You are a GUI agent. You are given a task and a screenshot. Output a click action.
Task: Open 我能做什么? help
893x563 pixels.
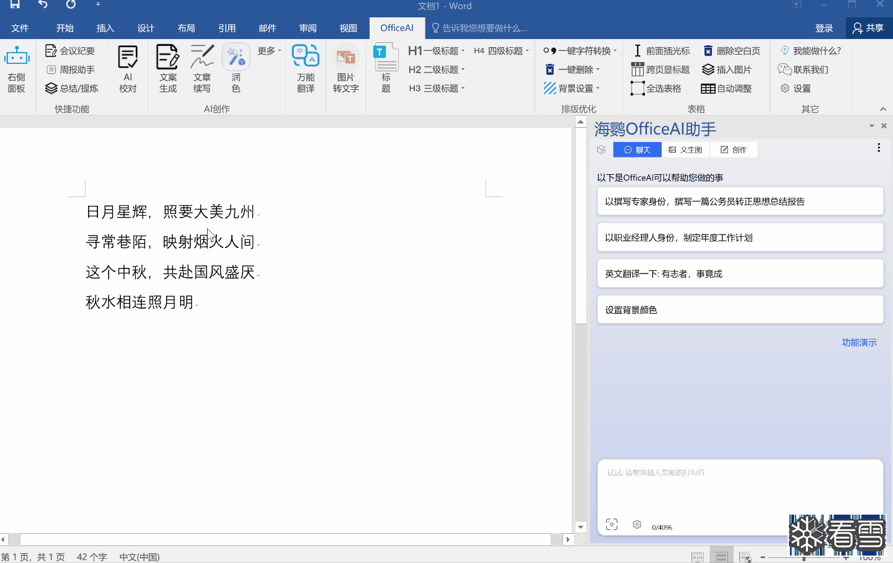811,51
